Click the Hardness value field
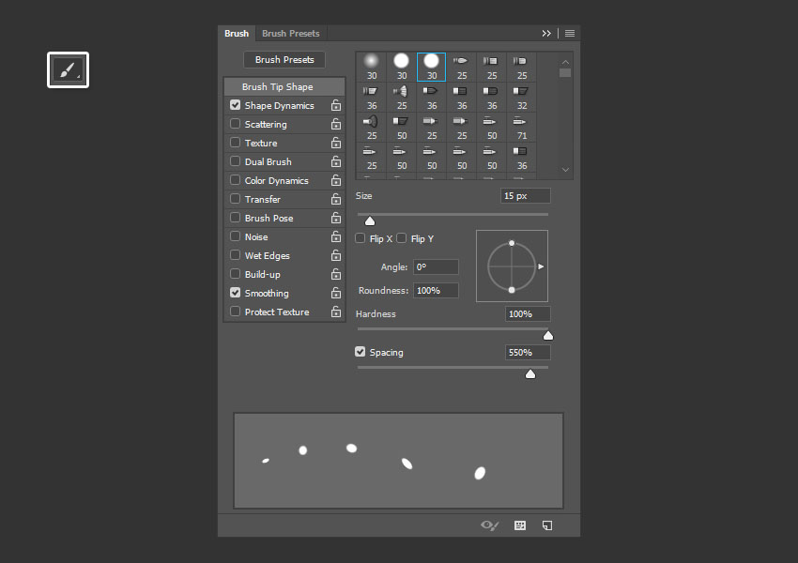798x563 pixels. pos(528,313)
